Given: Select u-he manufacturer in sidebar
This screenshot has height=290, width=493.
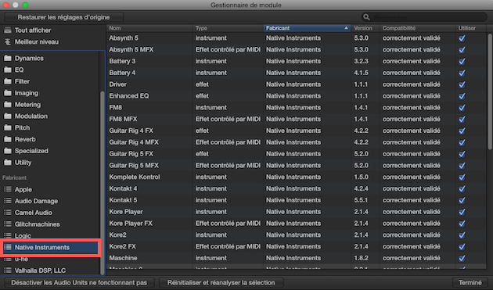Looking at the screenshot, I should click(21, 260).
